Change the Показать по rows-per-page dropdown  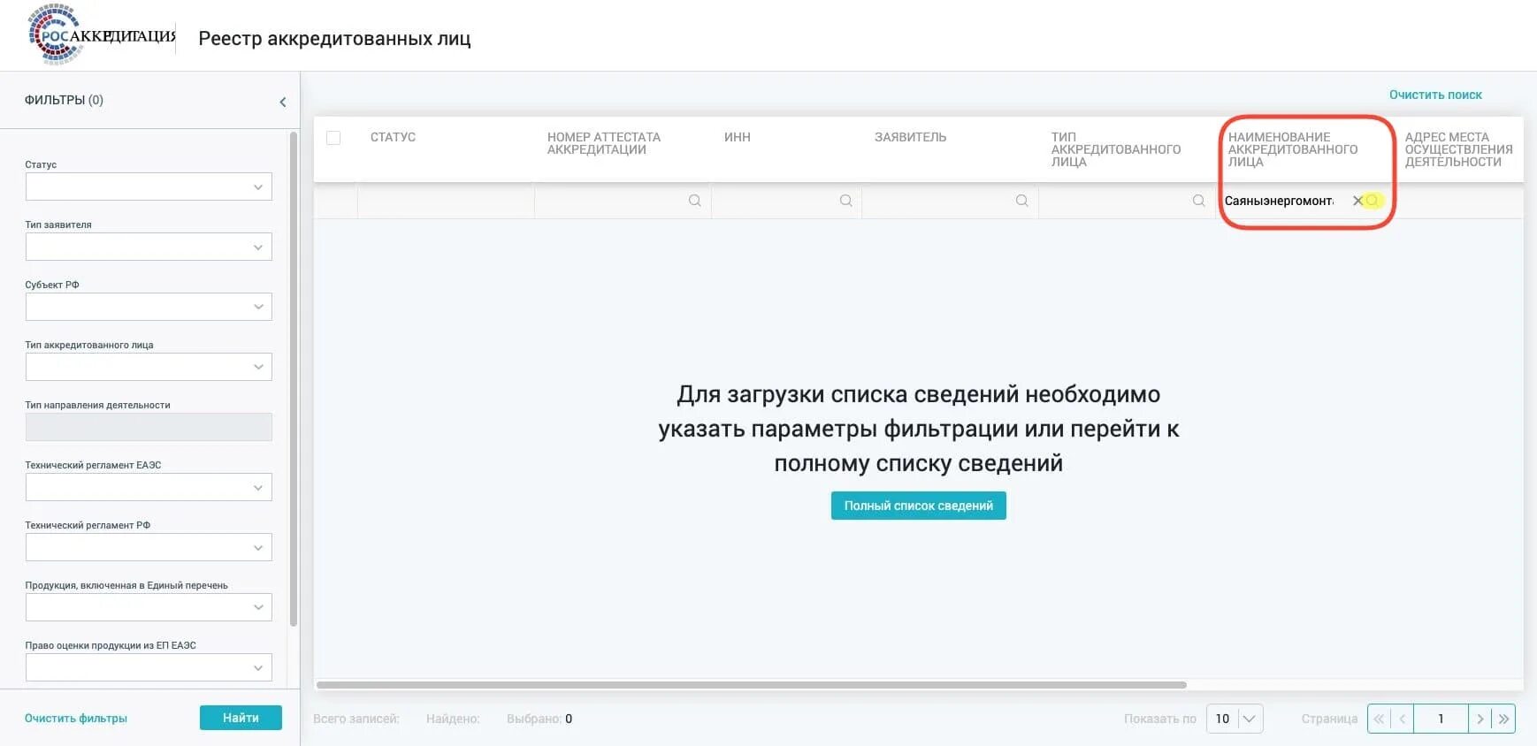[1235, 719]
